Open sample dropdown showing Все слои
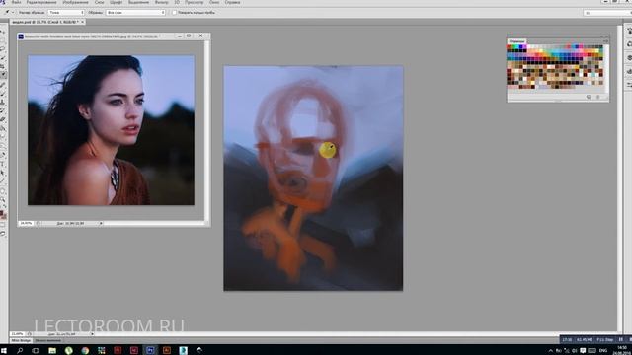The image size is (632, 355). 135,13
